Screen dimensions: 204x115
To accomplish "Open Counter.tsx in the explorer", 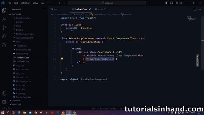I will [x=22, y=77].
